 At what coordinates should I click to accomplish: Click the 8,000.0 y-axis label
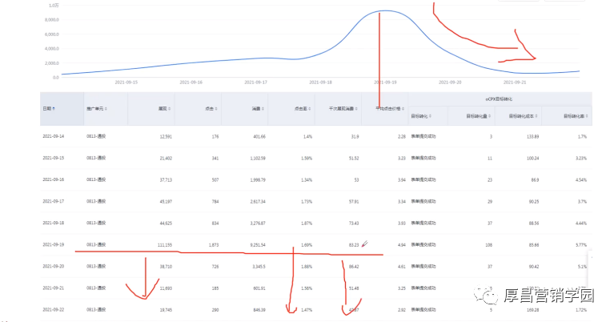(52, 20)
